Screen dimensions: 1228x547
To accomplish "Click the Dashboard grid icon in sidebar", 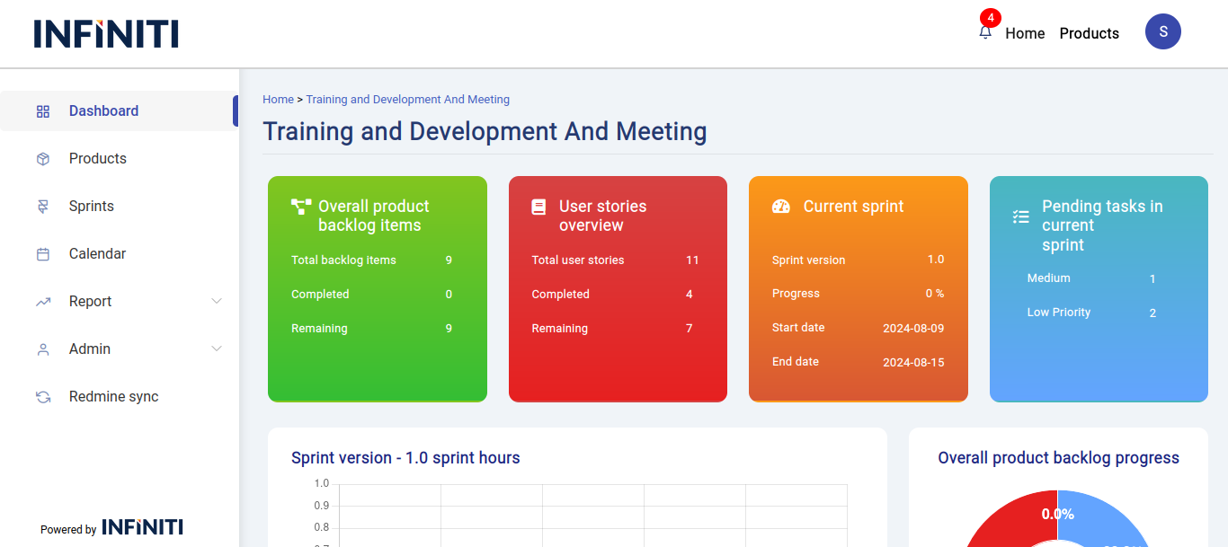I will pyautogui.click(x=43, y=111).
